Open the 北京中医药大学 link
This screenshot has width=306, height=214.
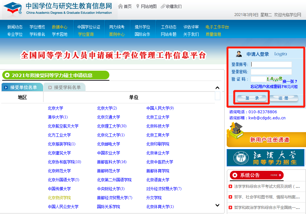(160, 162)
